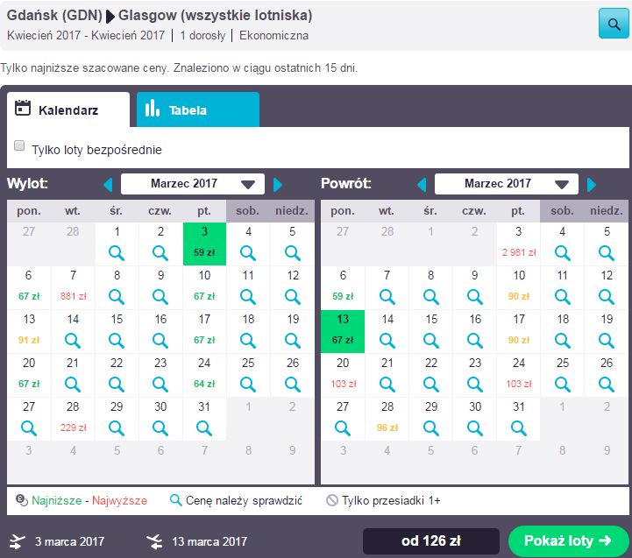Click magnifier for departure on March 15
Screen dimensions: 632x558
[x=117, y=341]
